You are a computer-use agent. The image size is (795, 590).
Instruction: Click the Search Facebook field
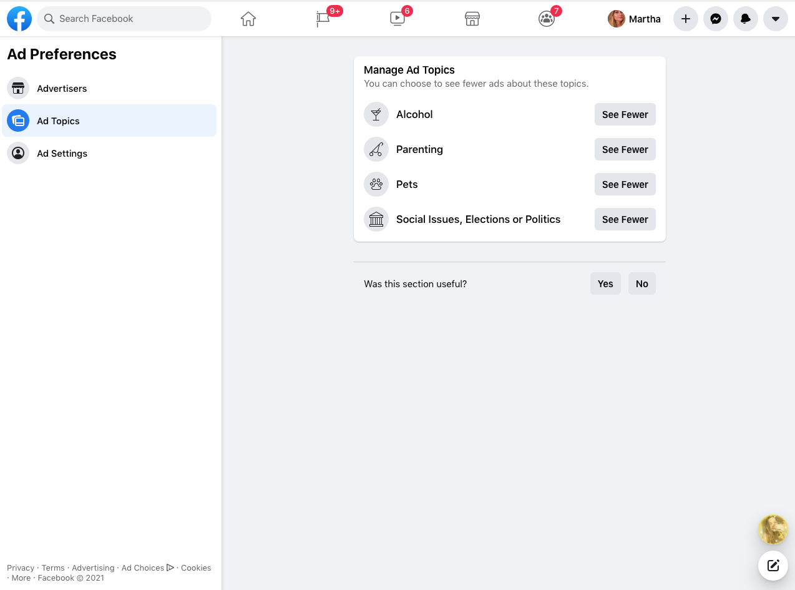click(x=124, y=19)
